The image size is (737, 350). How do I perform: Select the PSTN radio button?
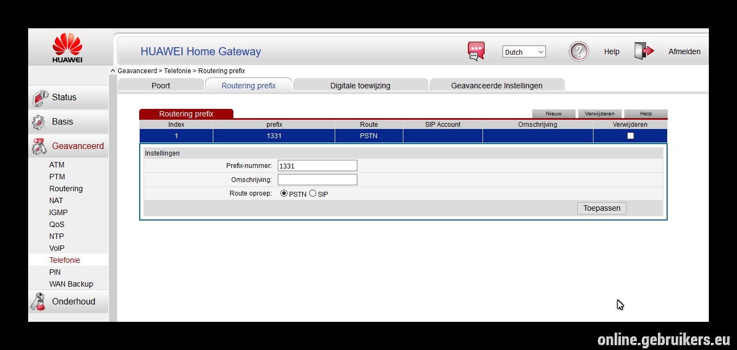(x=284, y=193)
